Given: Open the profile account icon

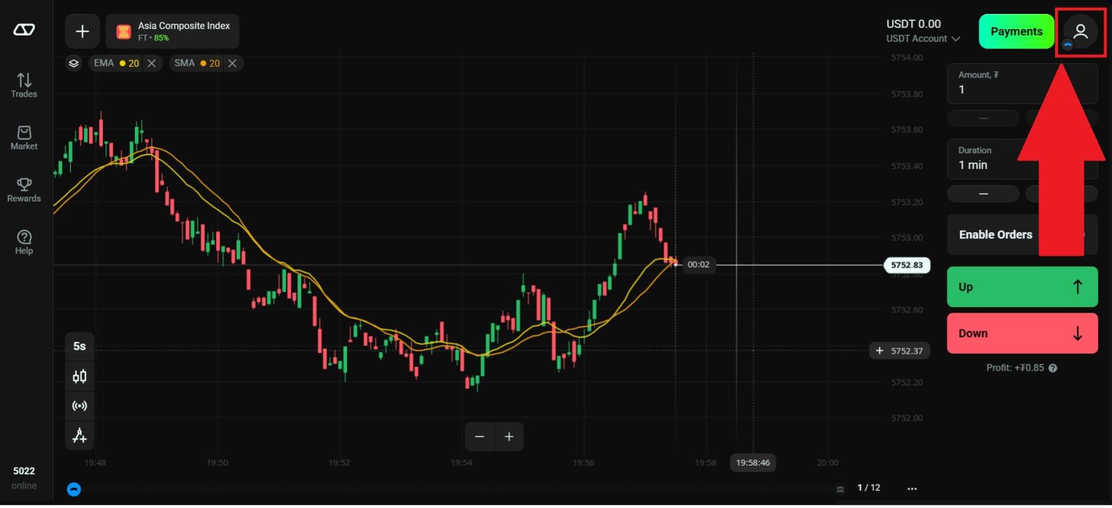Looking at the screenshot, I should [x=1080, y=31].
